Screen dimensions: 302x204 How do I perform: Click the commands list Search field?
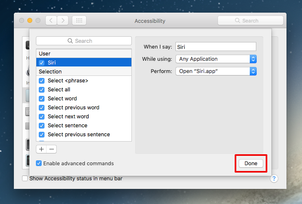click(84, 41)
